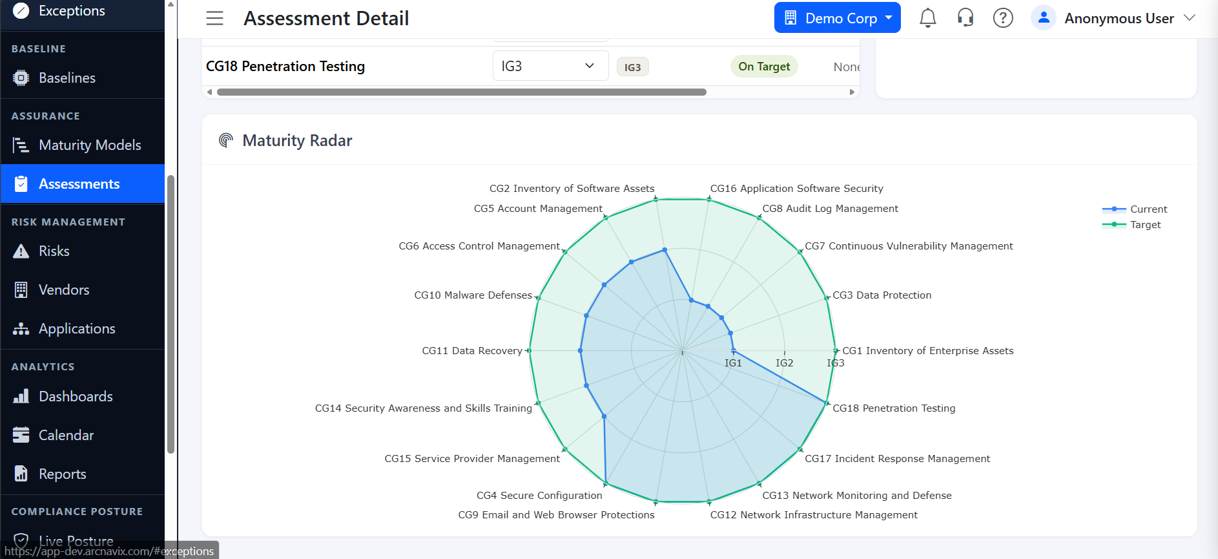Open the Demo Corp organization dropdown
The width and height of the screenshot is (1218, 559).
(837, 18)
